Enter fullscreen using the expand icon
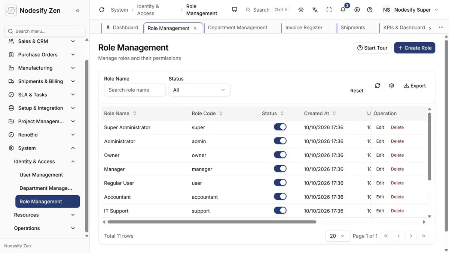 tap(329, 10)
